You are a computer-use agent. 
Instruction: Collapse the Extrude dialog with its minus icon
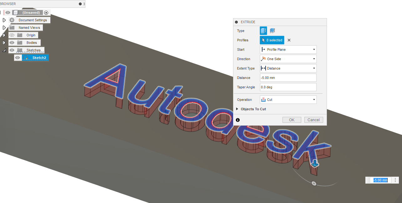pyautogui.click(x=236, y=22)
